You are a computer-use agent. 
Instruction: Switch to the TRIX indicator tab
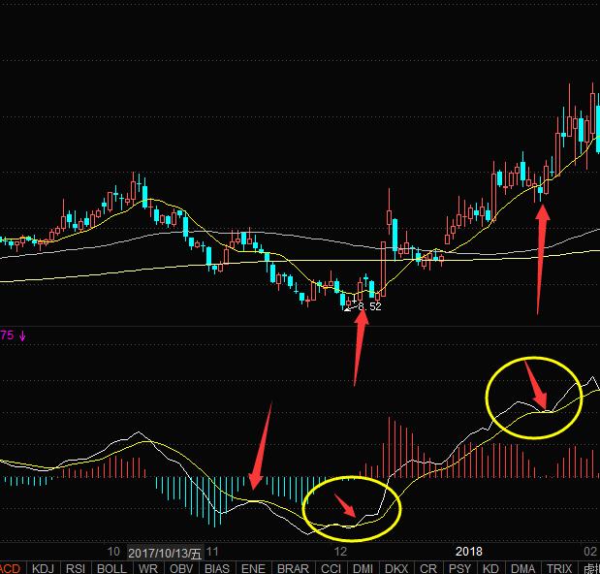[x=559, y=568]
